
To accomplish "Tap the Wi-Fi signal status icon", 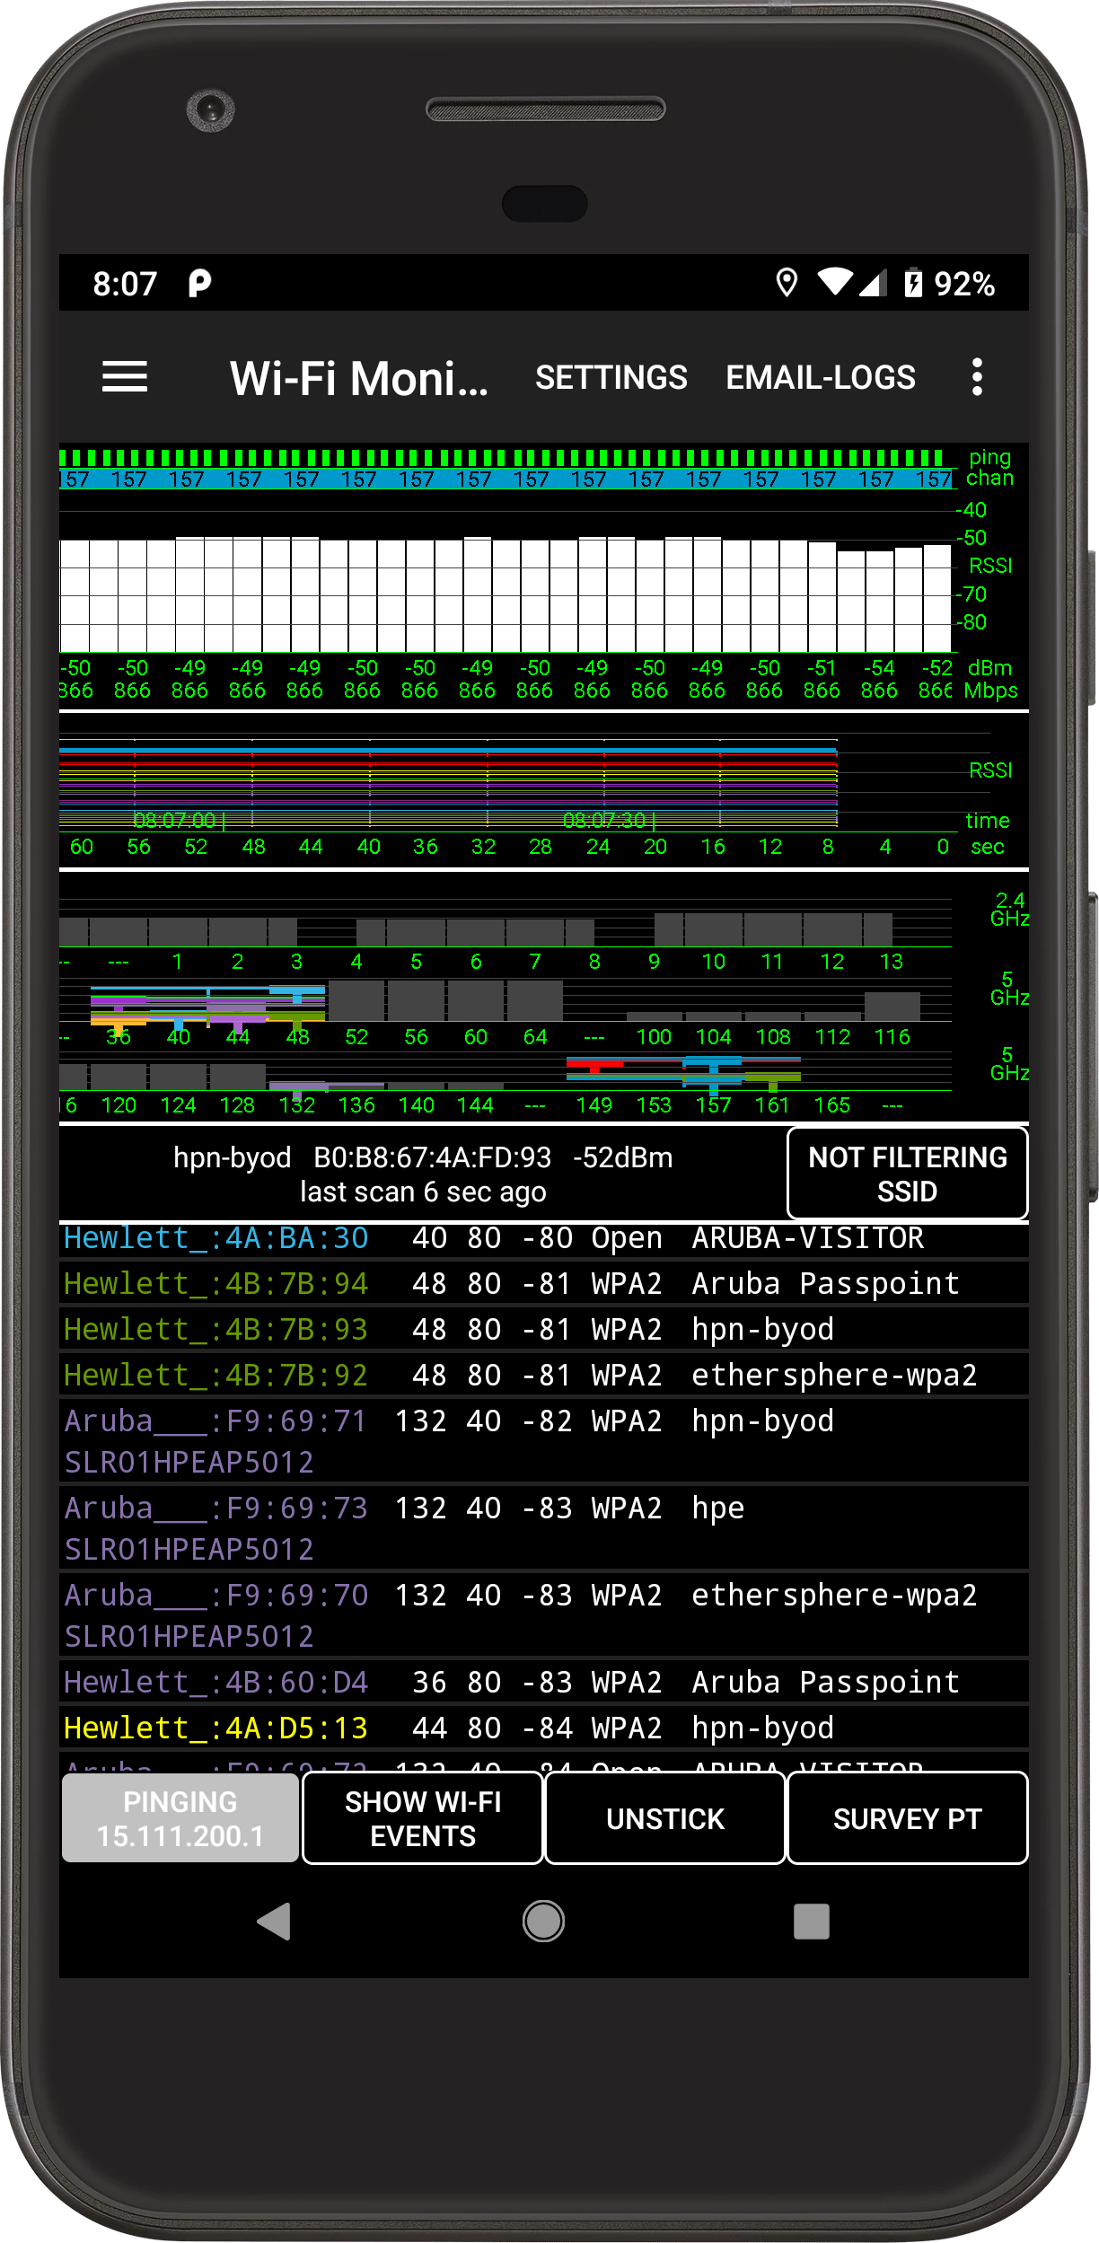I will pyautogui.click(x=835, y=282).
